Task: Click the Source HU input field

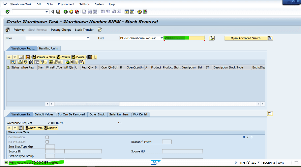Action: pos(182,151)
